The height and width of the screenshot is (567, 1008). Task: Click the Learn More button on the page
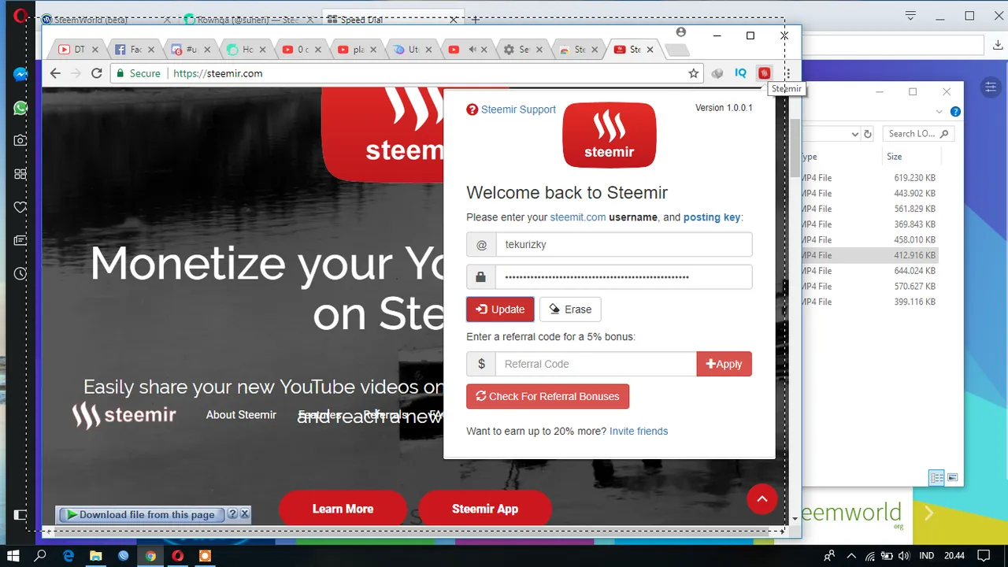click(x=343, y=509)
